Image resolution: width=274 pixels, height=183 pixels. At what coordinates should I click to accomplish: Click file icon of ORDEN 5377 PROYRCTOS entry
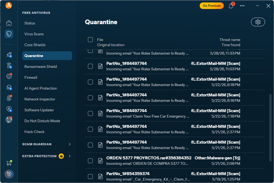100,161
